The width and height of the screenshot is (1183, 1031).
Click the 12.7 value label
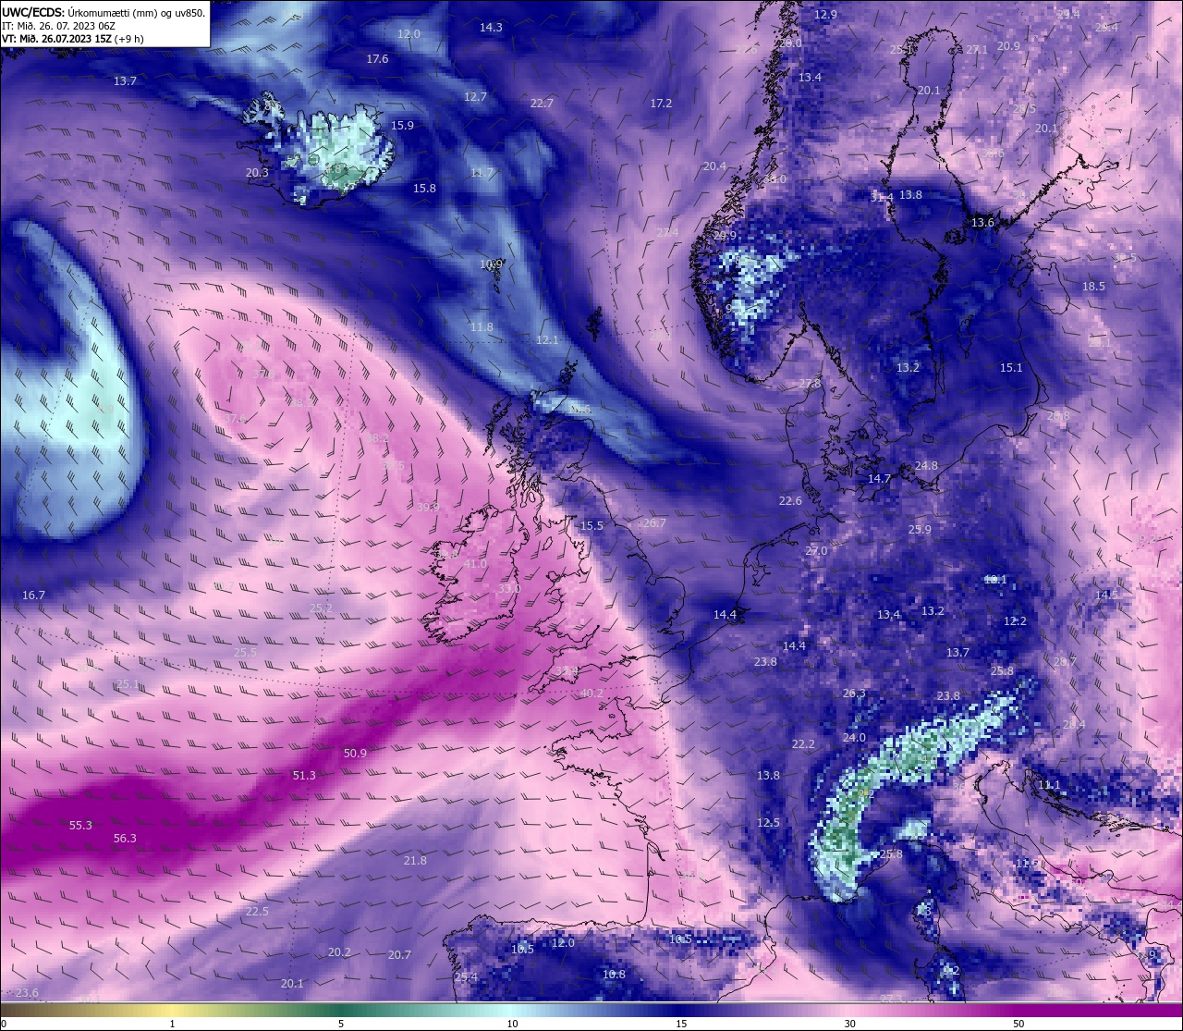click(475, 96)
